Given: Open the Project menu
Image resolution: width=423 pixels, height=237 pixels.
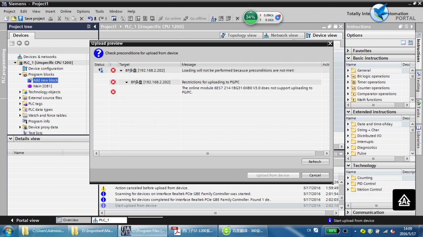Looking at the screenshot, I should [x=10, y=11].
